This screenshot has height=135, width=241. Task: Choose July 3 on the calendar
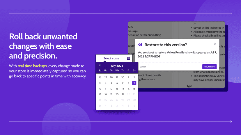coord(100,83)
